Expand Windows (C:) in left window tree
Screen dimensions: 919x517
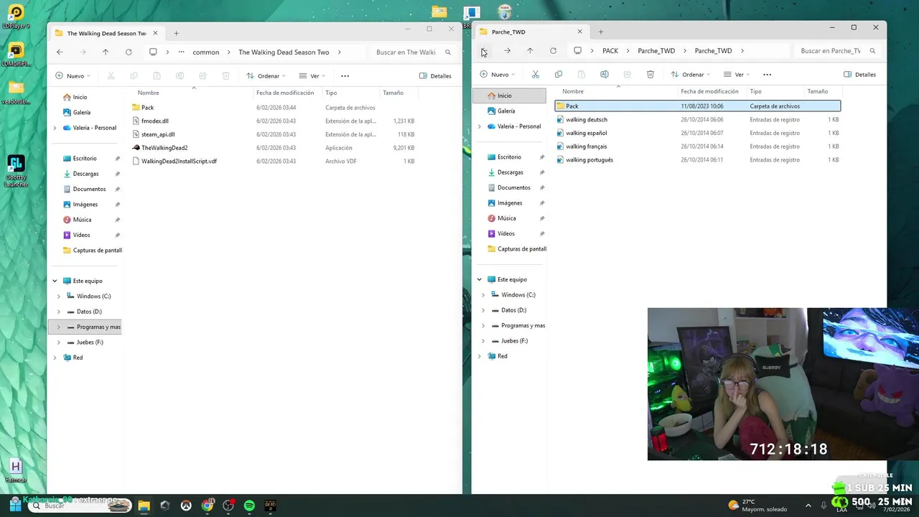tap(59, 296)
